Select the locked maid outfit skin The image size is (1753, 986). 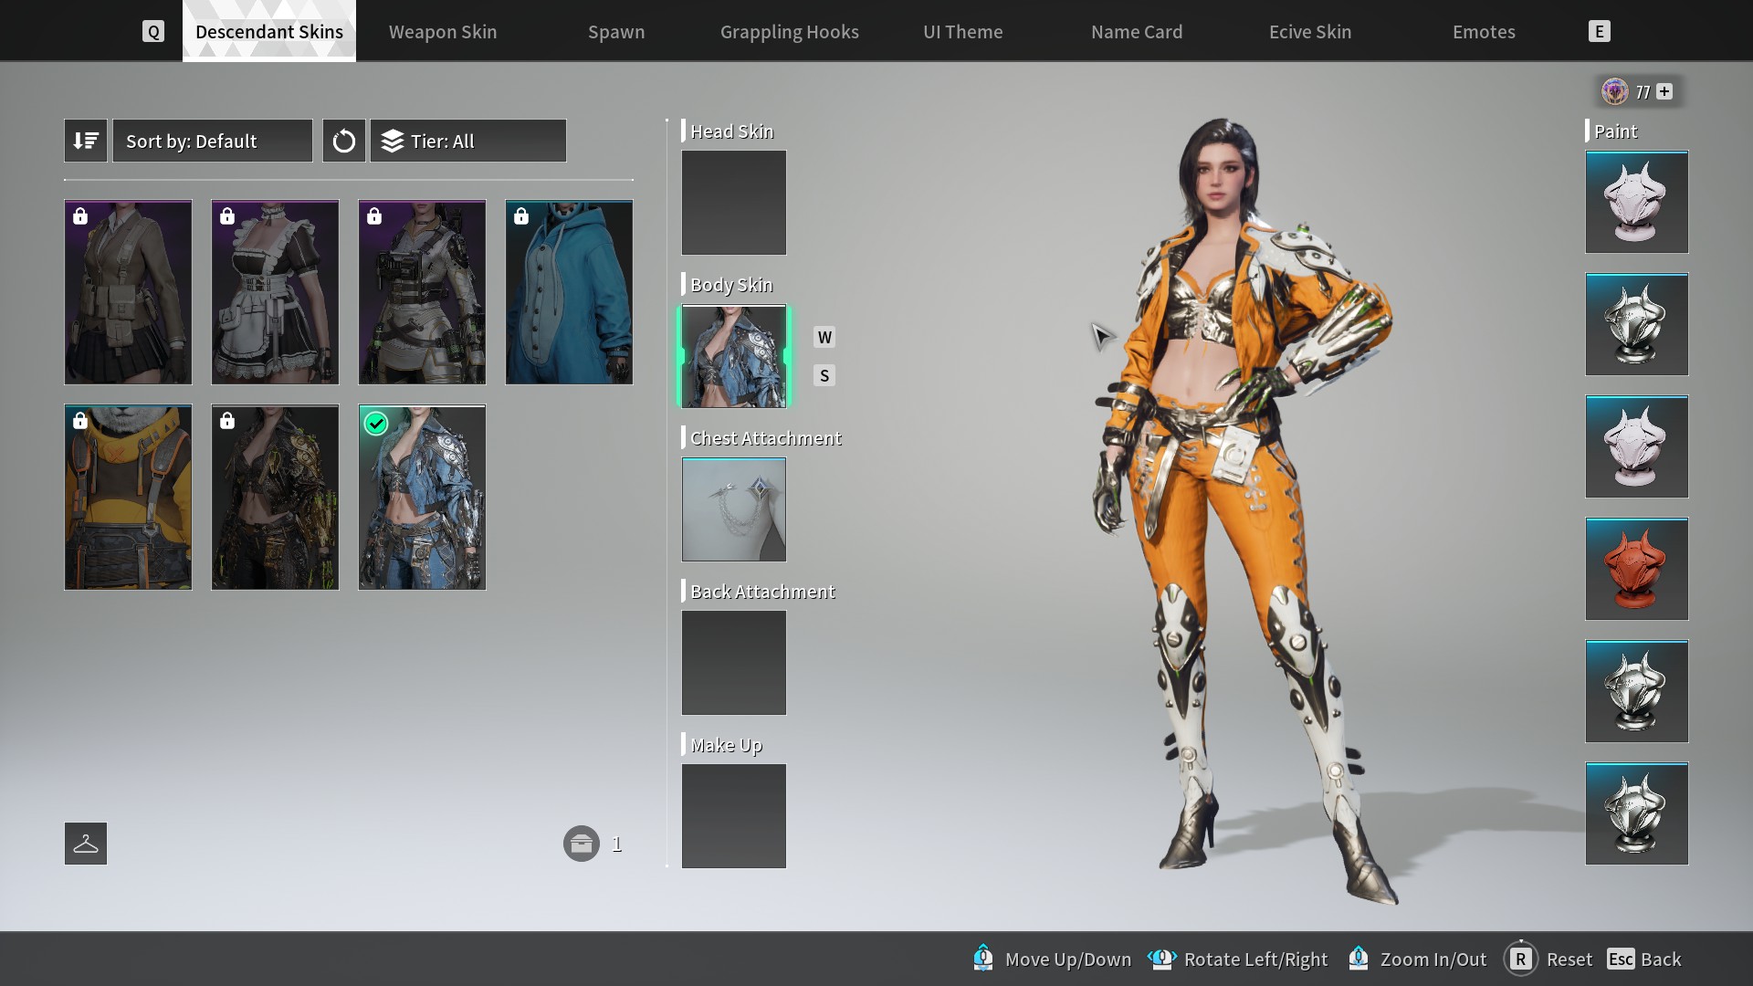pos(275,292)
